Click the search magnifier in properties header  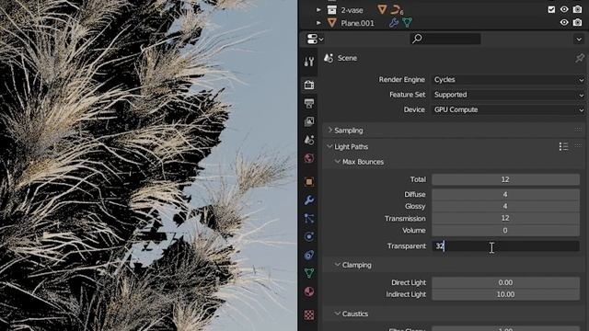[x=417, y=39]
